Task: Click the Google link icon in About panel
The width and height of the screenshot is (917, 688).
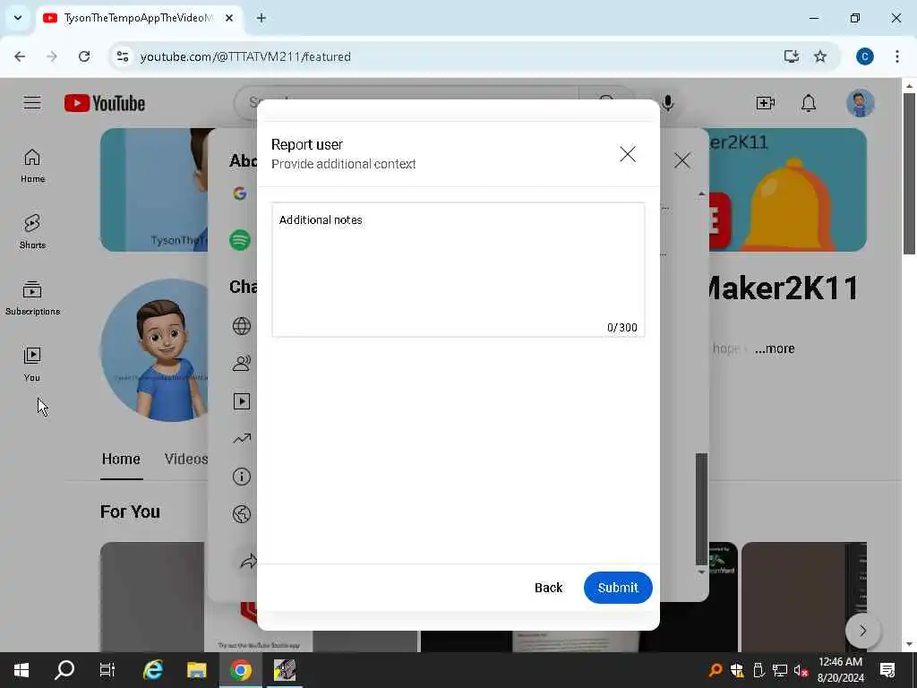Action: [x=240, y=193]
